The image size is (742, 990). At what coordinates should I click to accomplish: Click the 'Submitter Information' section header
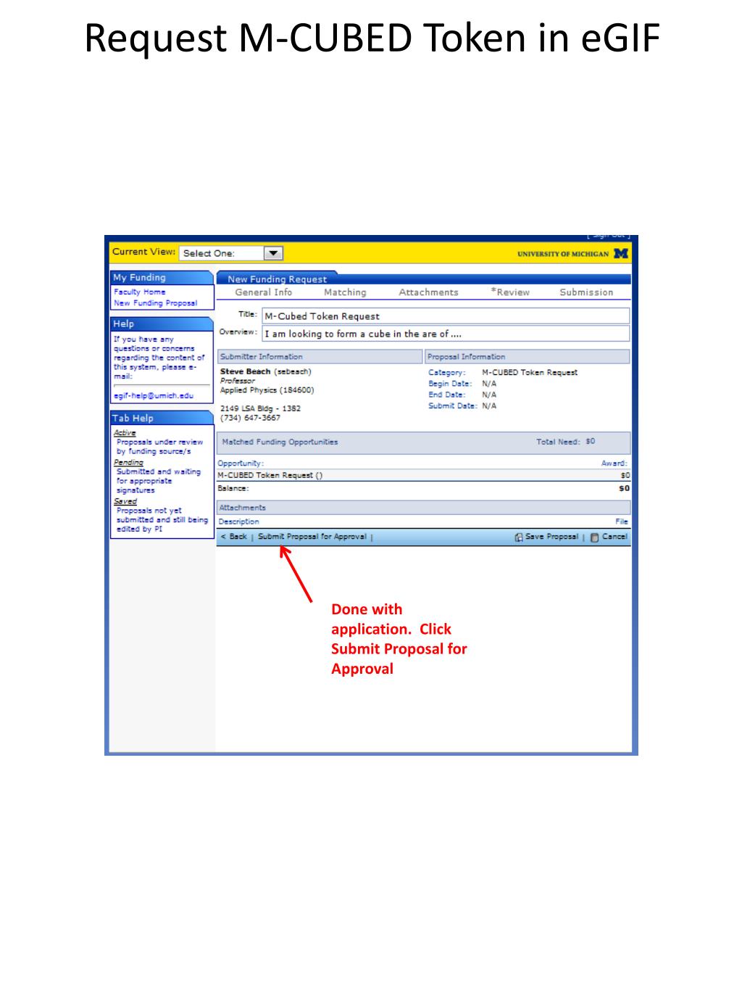point(320,357)
